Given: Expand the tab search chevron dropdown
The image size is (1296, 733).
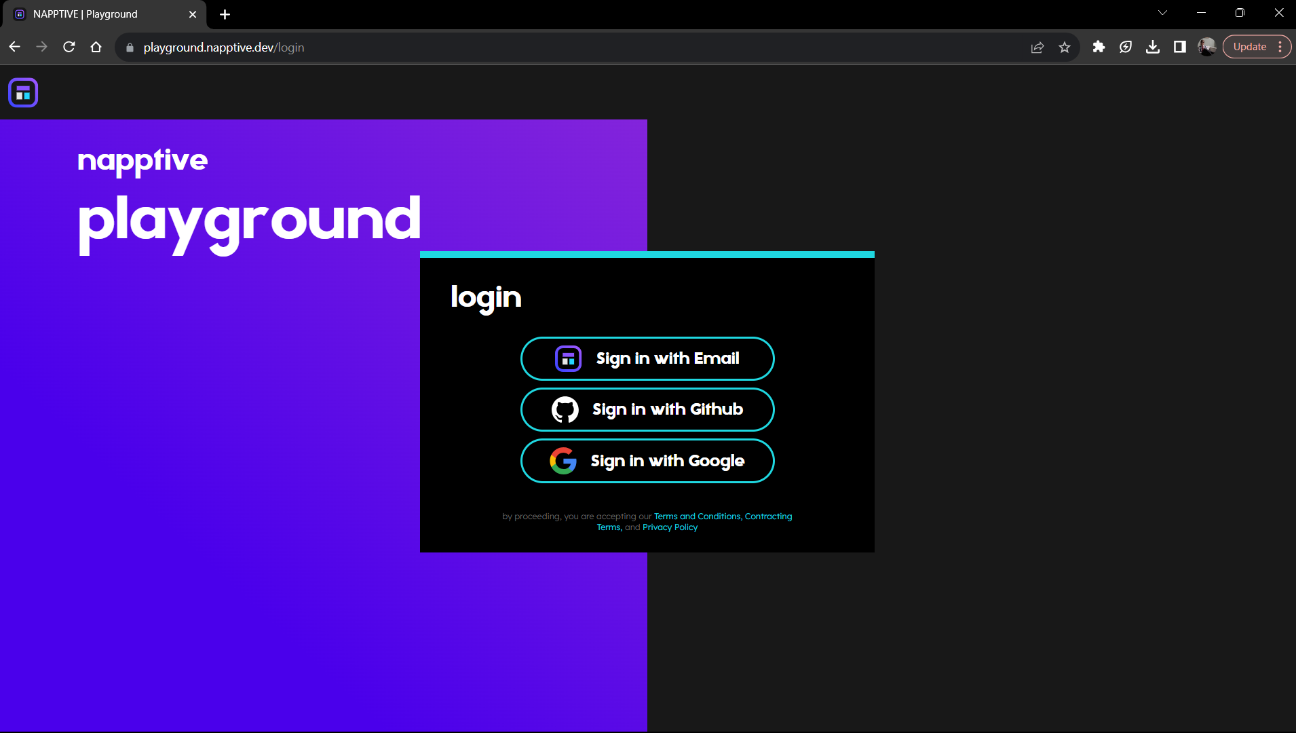Looking at the screenshot, I should (x=1162, y=13).
